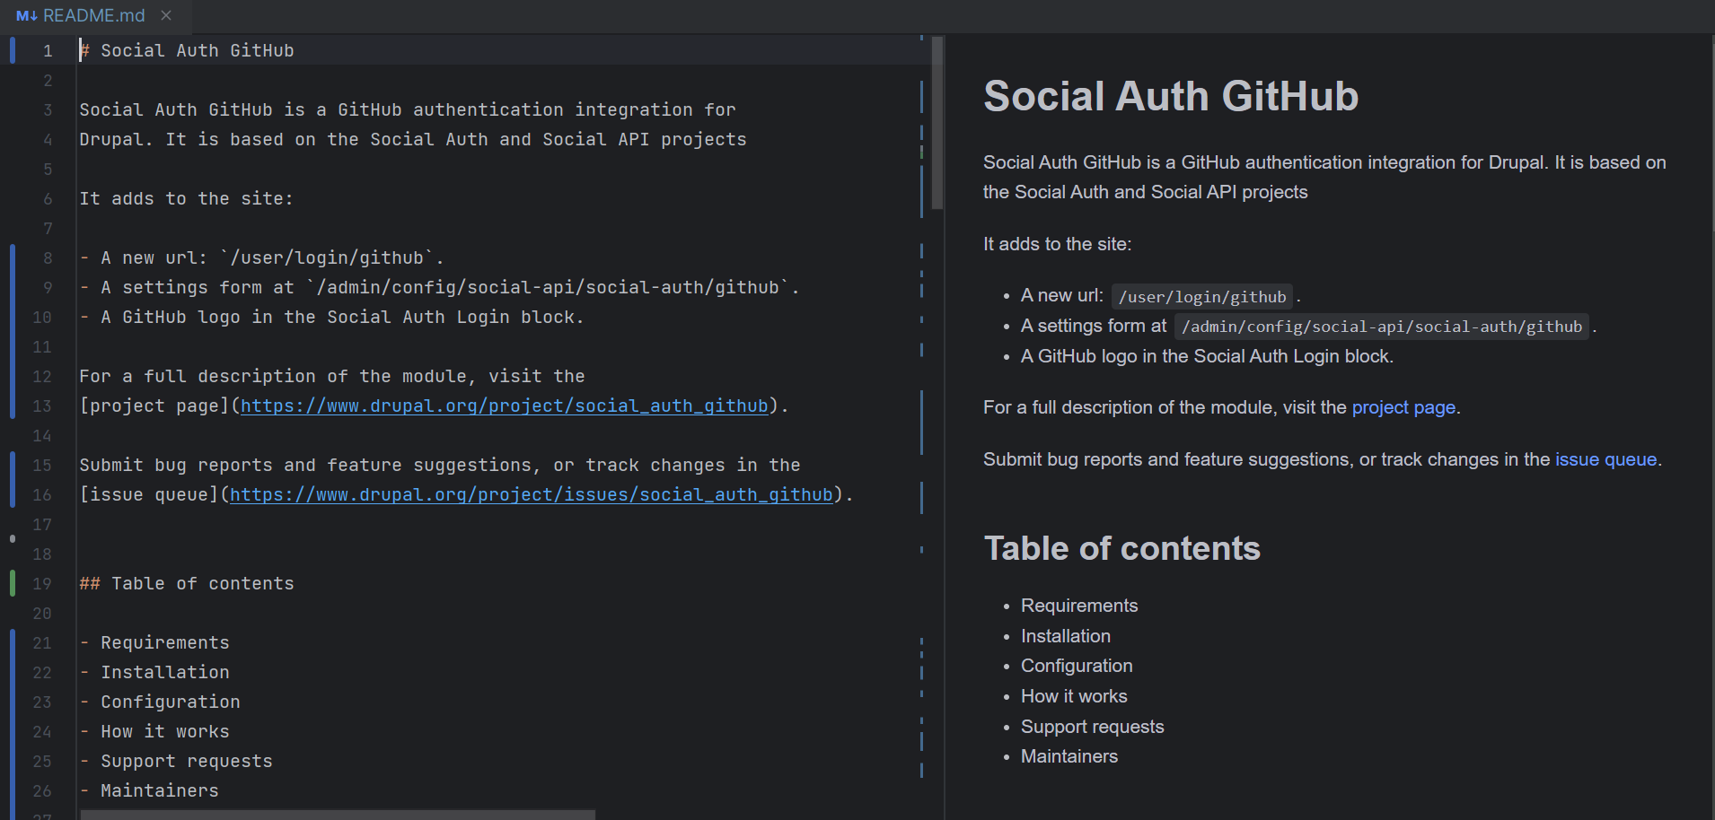
Task: Click blue change marker beside line 1
Action: tap(13, 50)
